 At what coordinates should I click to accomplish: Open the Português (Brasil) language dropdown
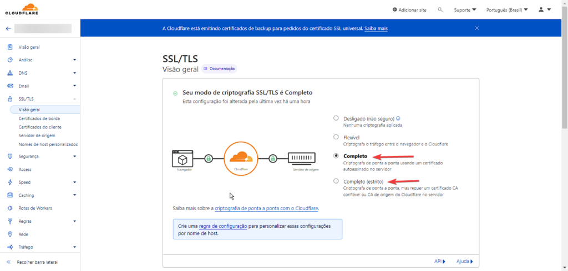point(507,10)
